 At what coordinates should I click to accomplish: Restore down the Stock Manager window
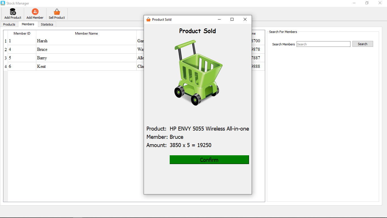coord(367,3)
